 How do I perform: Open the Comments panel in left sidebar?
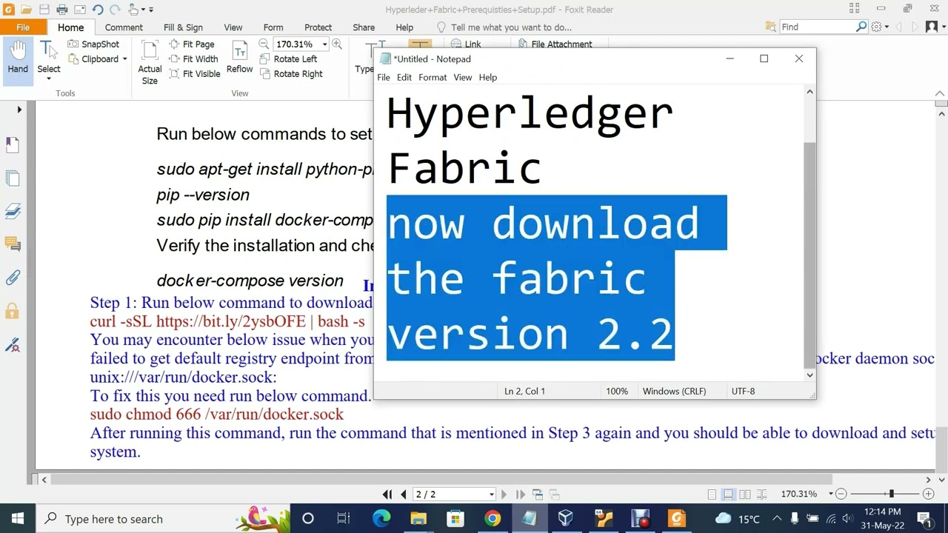13,244
